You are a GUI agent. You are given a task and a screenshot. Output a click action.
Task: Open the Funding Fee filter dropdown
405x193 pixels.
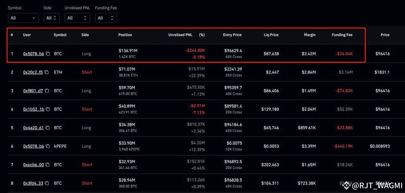[106, 18]
